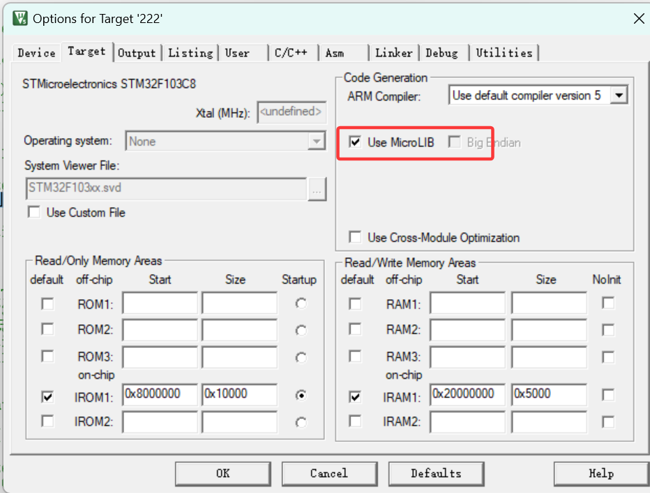Enable NoInit for RAM3
This screenshot has width=650, height=493.
click(608, 357)
